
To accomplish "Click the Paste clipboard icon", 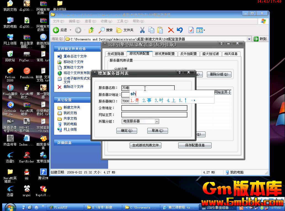I will point(160,30).
